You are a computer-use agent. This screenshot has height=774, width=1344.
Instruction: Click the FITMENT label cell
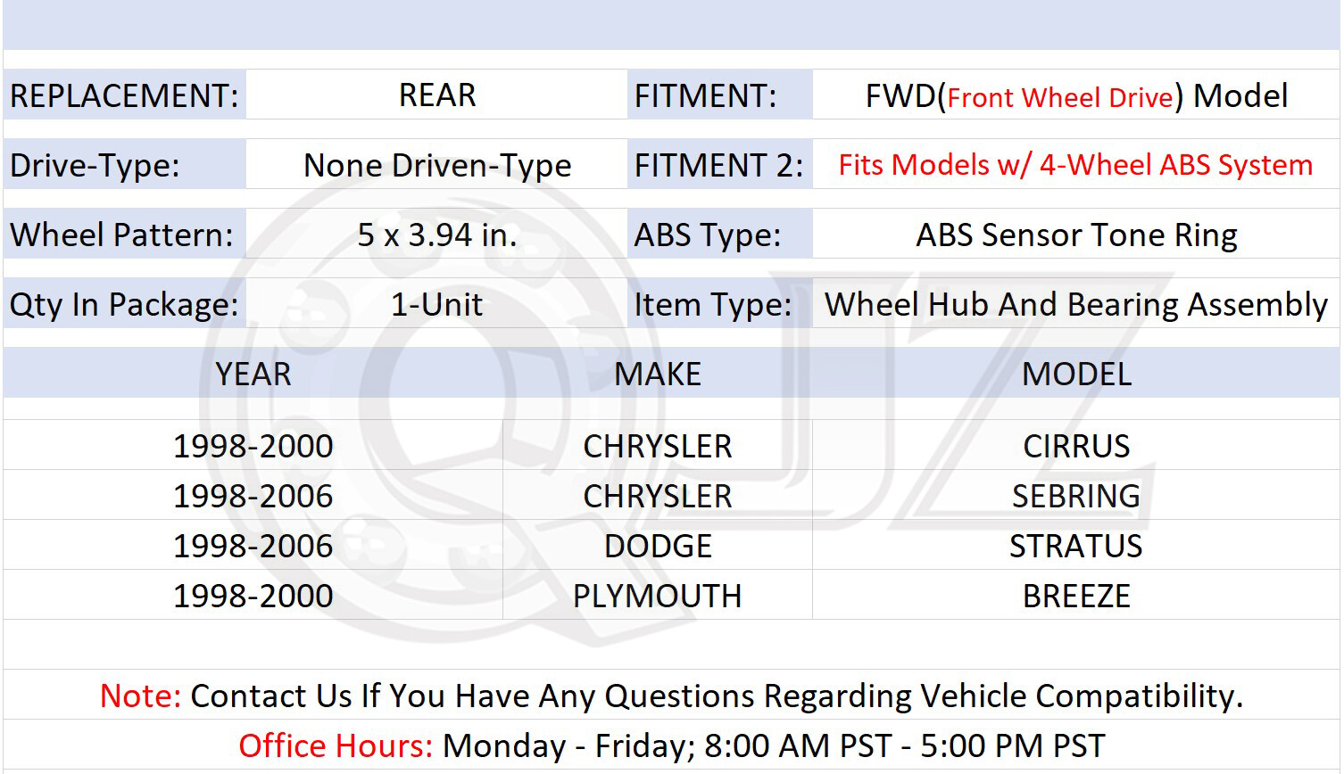point(719,95)
